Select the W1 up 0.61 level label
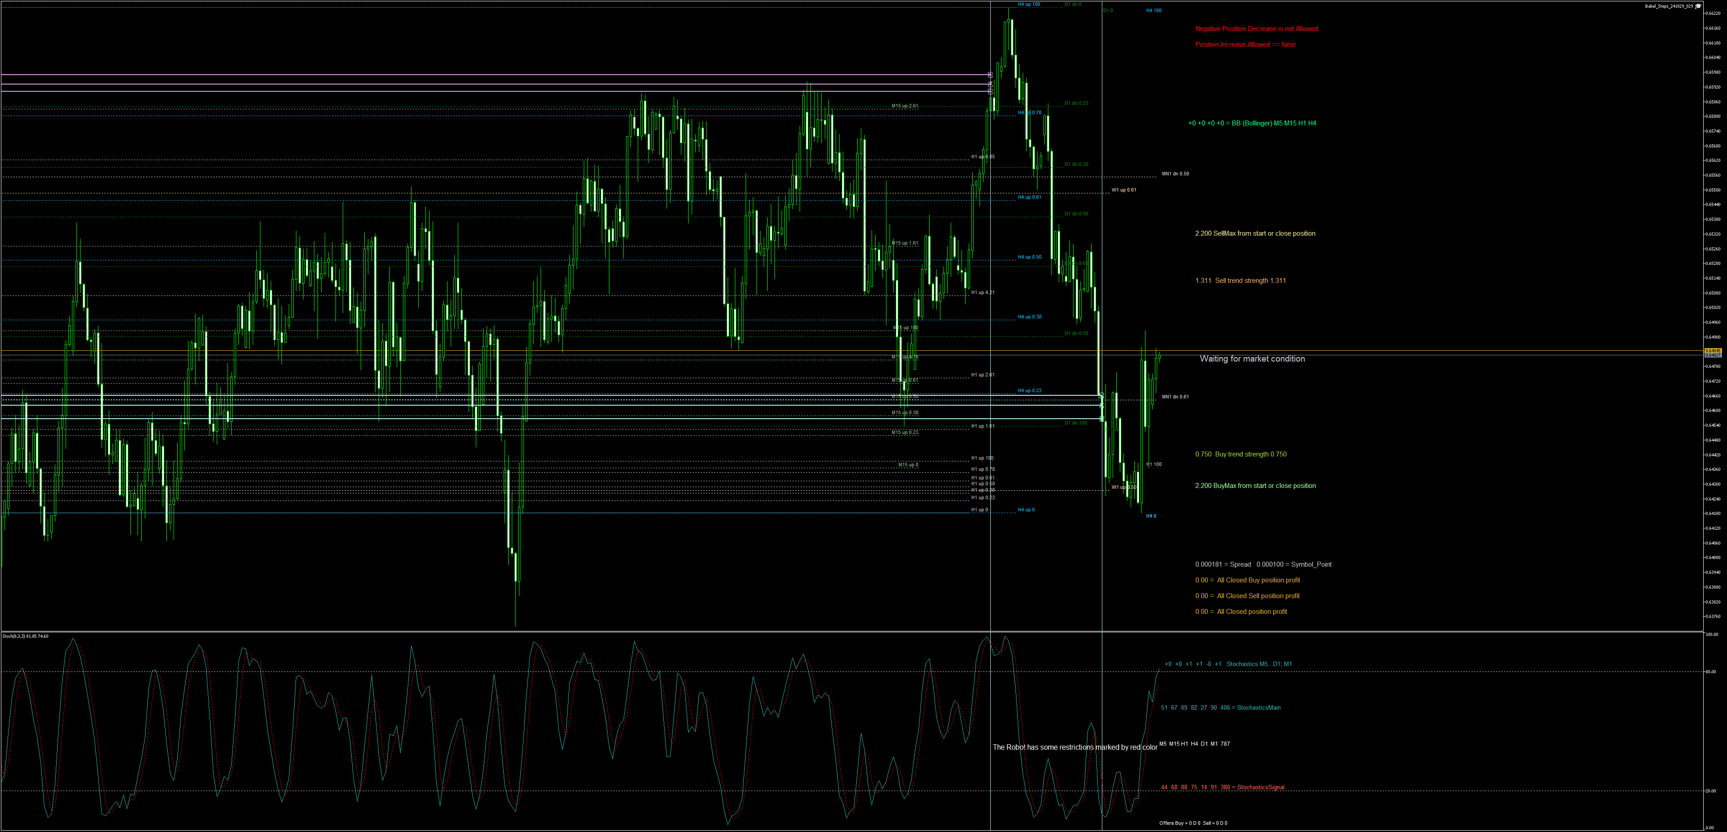 coord(1123,190)
